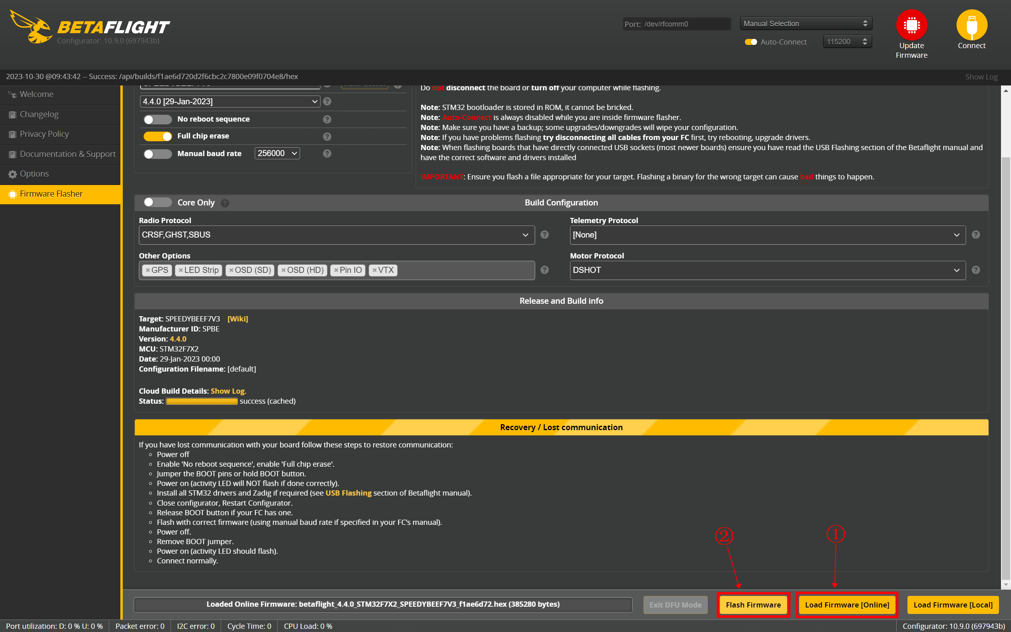
Task: Click the vertical scrollbar up arrow
Action: coord(1005,90)
